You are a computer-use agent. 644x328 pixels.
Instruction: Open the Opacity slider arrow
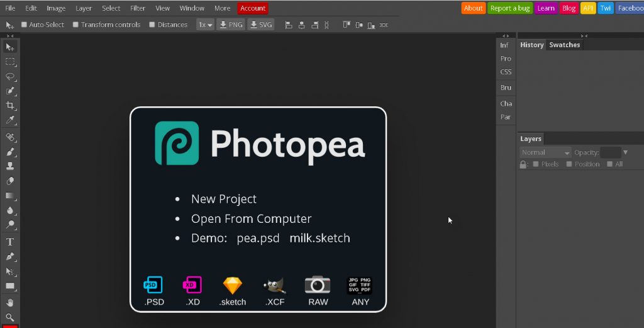625,152
